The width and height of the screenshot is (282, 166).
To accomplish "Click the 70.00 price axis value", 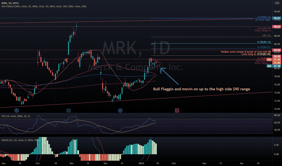I will point(277,109).
